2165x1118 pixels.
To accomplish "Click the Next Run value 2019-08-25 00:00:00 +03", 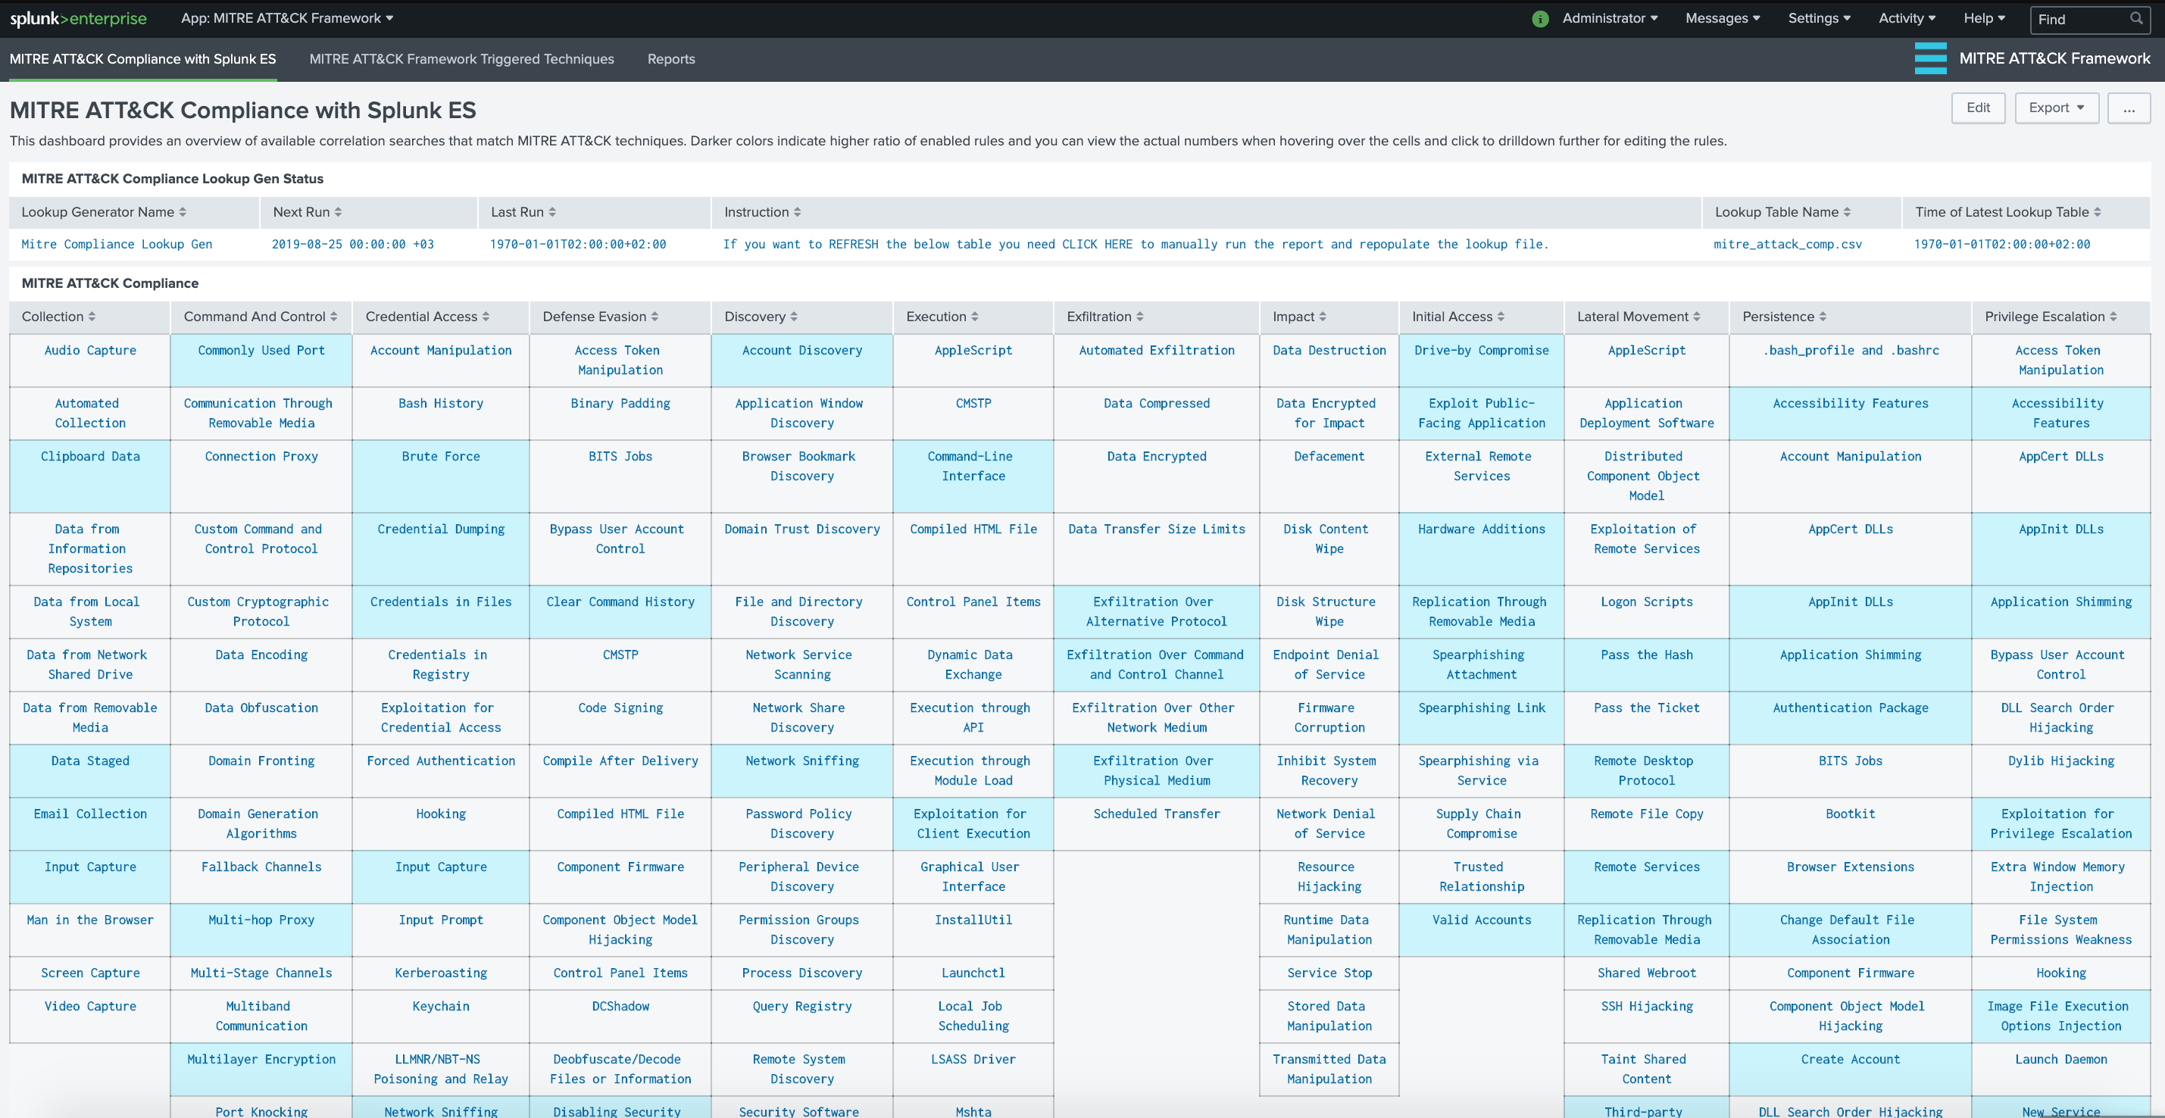I will [x=353, y=244].
